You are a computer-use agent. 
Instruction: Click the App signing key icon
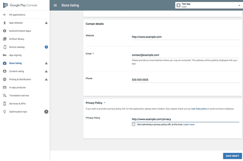(4, 55)
